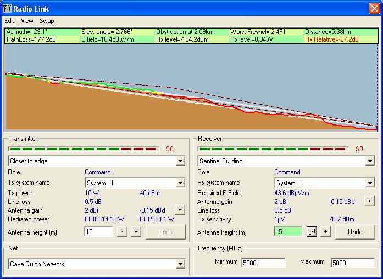The image size is (383, 279).
Task: Expand the 'Sentinel Building' receiver dropdown
Action: pos(369,161)
